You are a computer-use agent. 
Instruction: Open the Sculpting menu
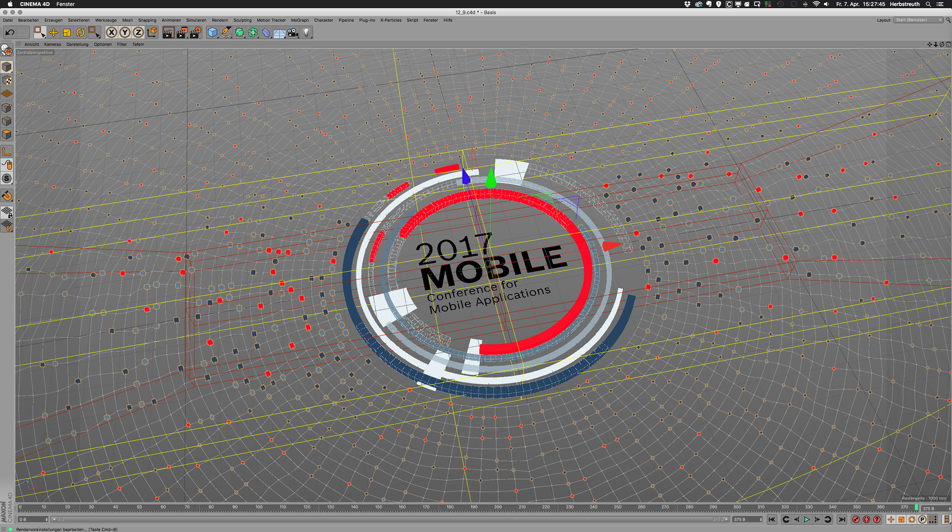pos(242,20)
